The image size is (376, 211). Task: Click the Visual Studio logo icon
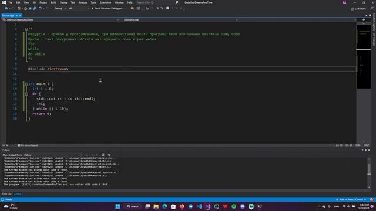[4, 2]
